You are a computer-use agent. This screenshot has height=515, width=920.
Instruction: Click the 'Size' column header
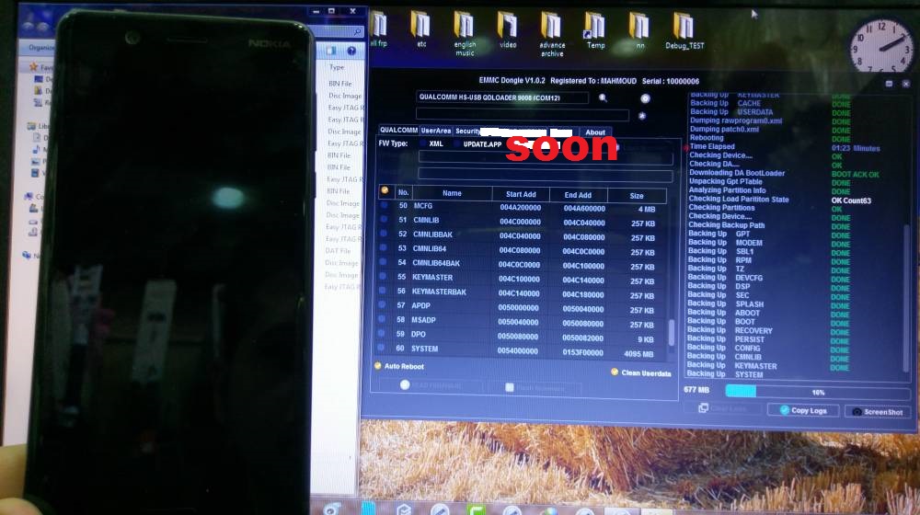(637, 196)
